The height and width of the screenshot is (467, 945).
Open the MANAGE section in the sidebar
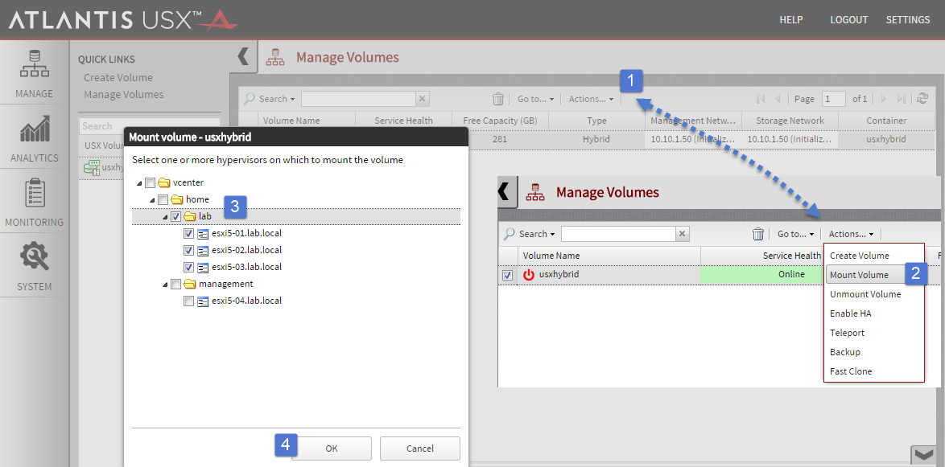coord(35,73)
